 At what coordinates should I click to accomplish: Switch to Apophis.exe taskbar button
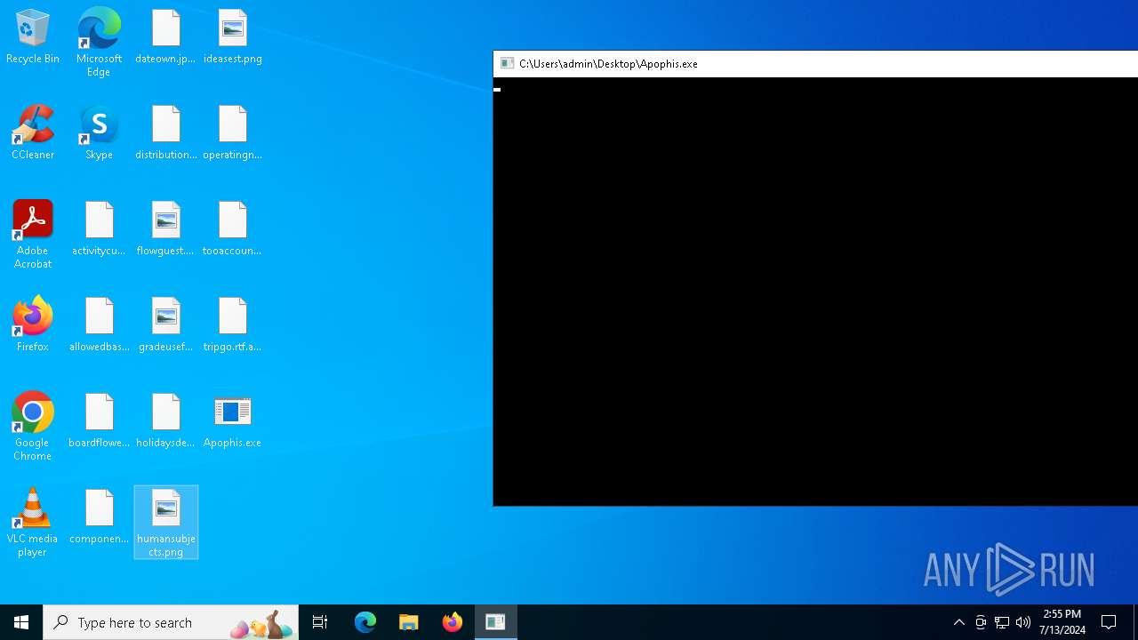click(495, 622)
